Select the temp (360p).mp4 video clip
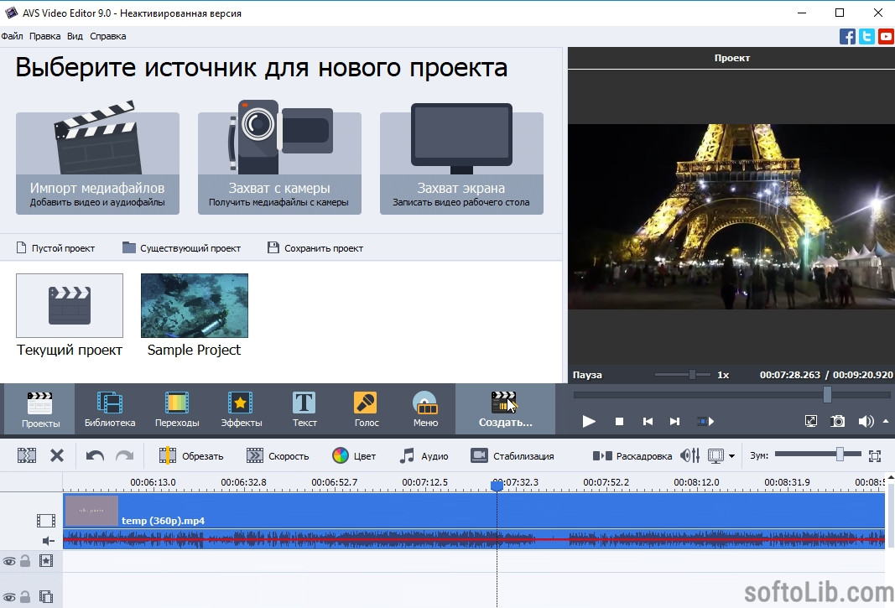Image resolution: width=895 pixels, height=608 pixels. [x=474, y=511]
